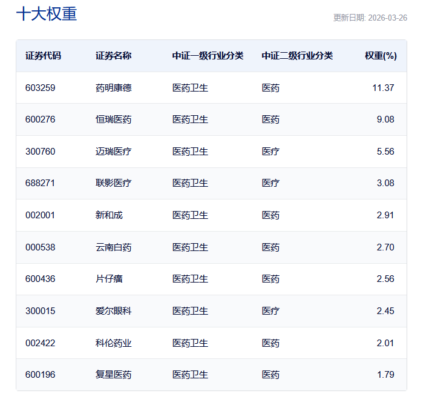This screenshot has height=402, width=429.
Task: Select the weight value 1.79
Action: pos(385,375)
